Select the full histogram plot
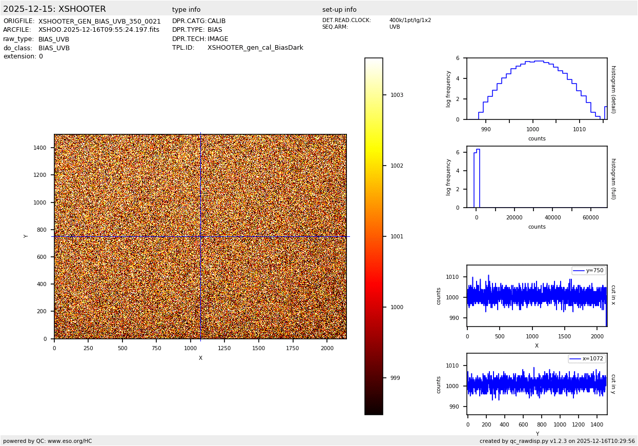 coord(537,177)
